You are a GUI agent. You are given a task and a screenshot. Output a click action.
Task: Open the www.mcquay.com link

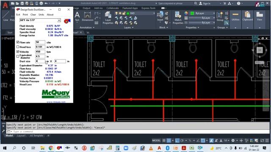(56, 102)
